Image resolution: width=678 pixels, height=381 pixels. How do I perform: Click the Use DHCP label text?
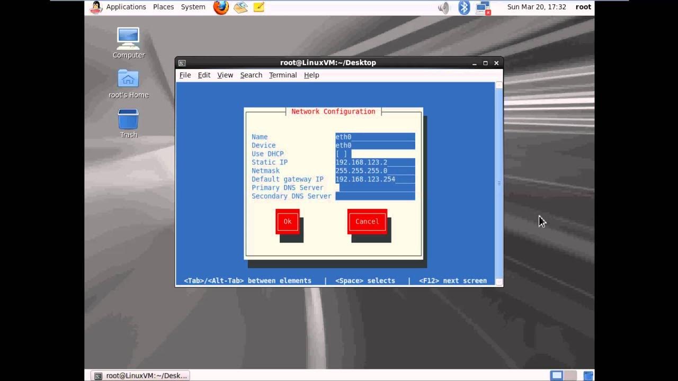tap(267, 154)
